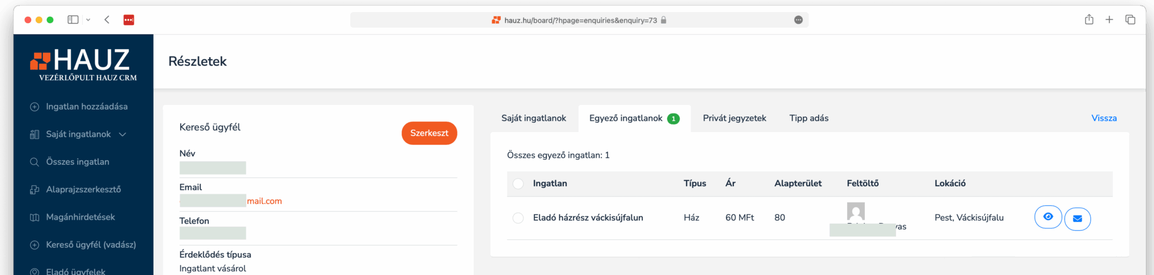The height and width of the screenshot is (275, 1154).
Task: Open the page options button in the address bar
Action: point(798,20)
